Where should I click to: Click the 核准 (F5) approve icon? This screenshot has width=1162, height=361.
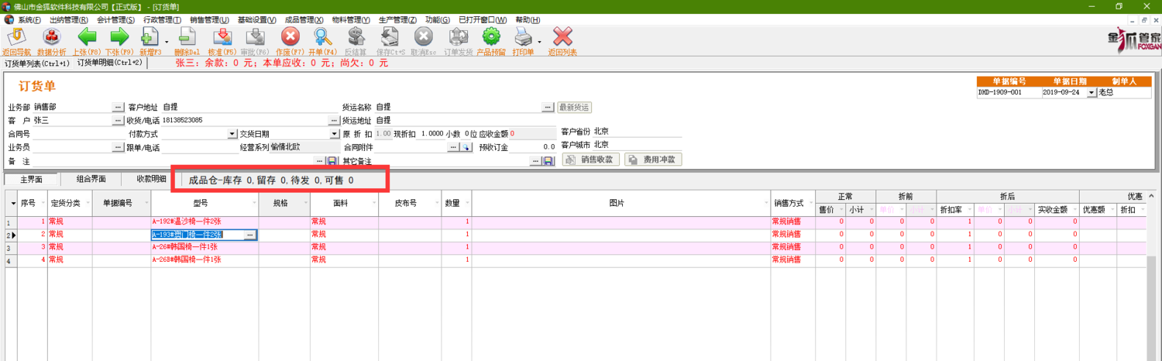[x=222, y=37]
